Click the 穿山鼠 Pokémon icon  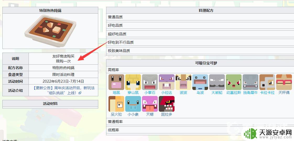click(133, 82)
